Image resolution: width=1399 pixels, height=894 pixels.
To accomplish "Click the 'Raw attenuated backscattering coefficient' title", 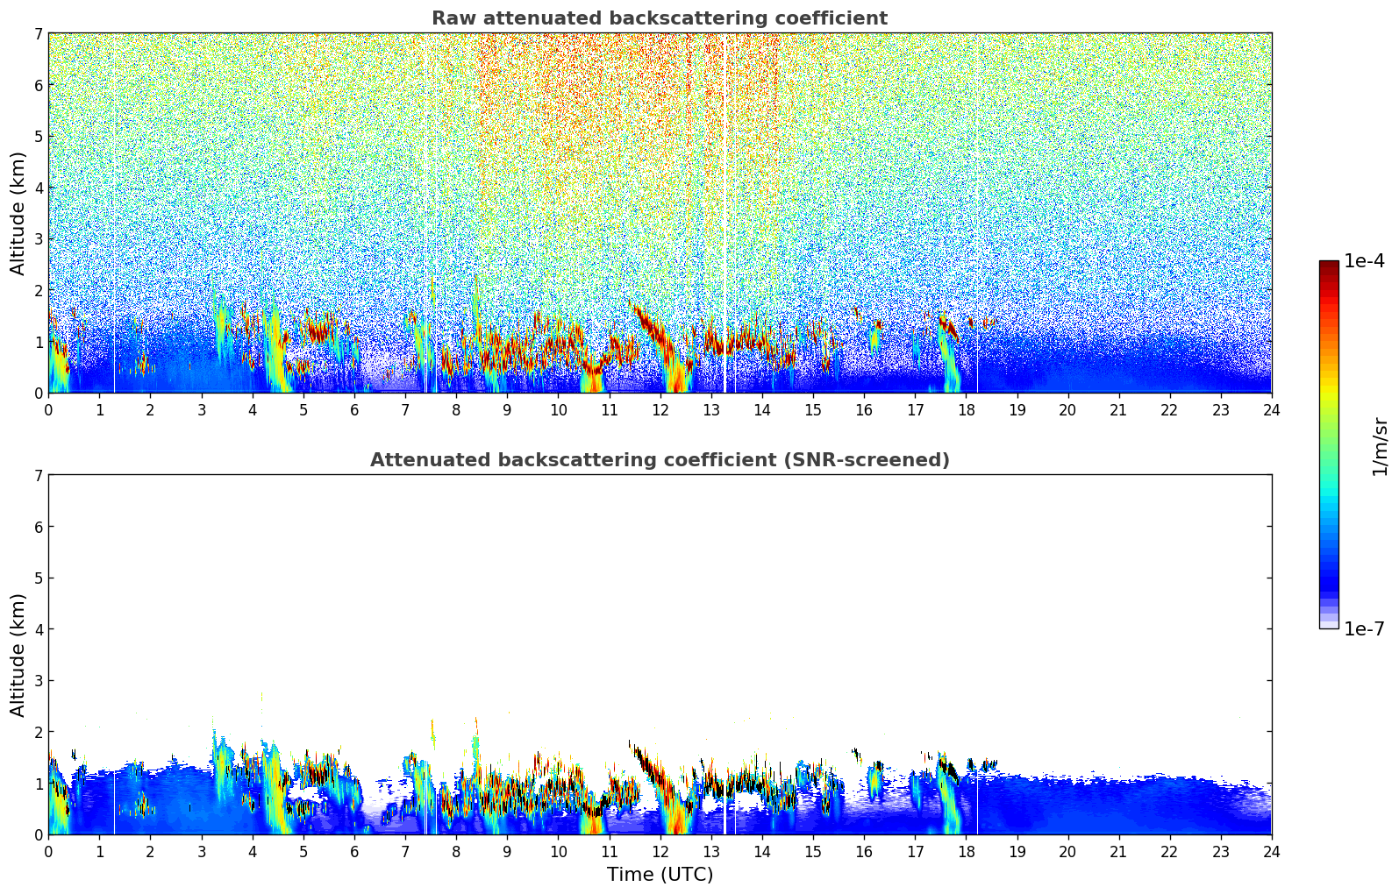I will click(660, 18).
